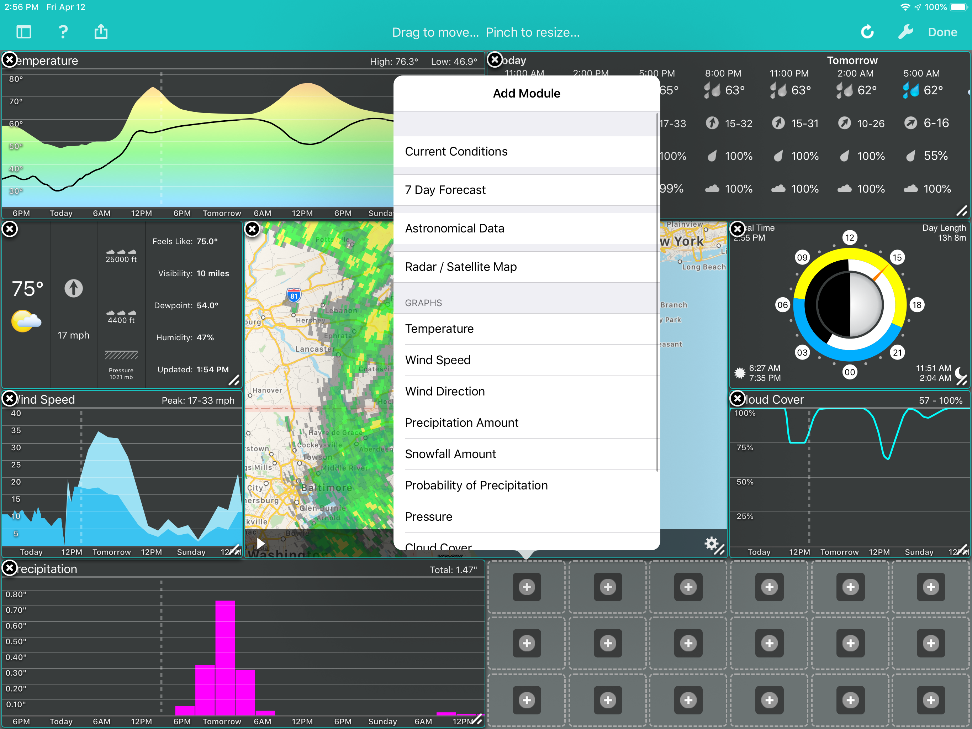Viewport: 972px width, 729px height.
Task: Remove the hourly forecast module
Action: click(495, 59)
